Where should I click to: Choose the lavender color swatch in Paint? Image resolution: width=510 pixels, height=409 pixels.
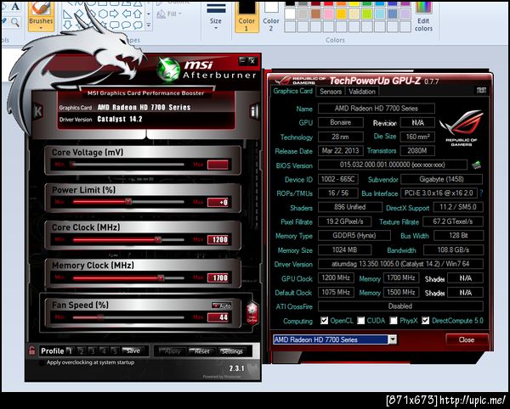405,14
